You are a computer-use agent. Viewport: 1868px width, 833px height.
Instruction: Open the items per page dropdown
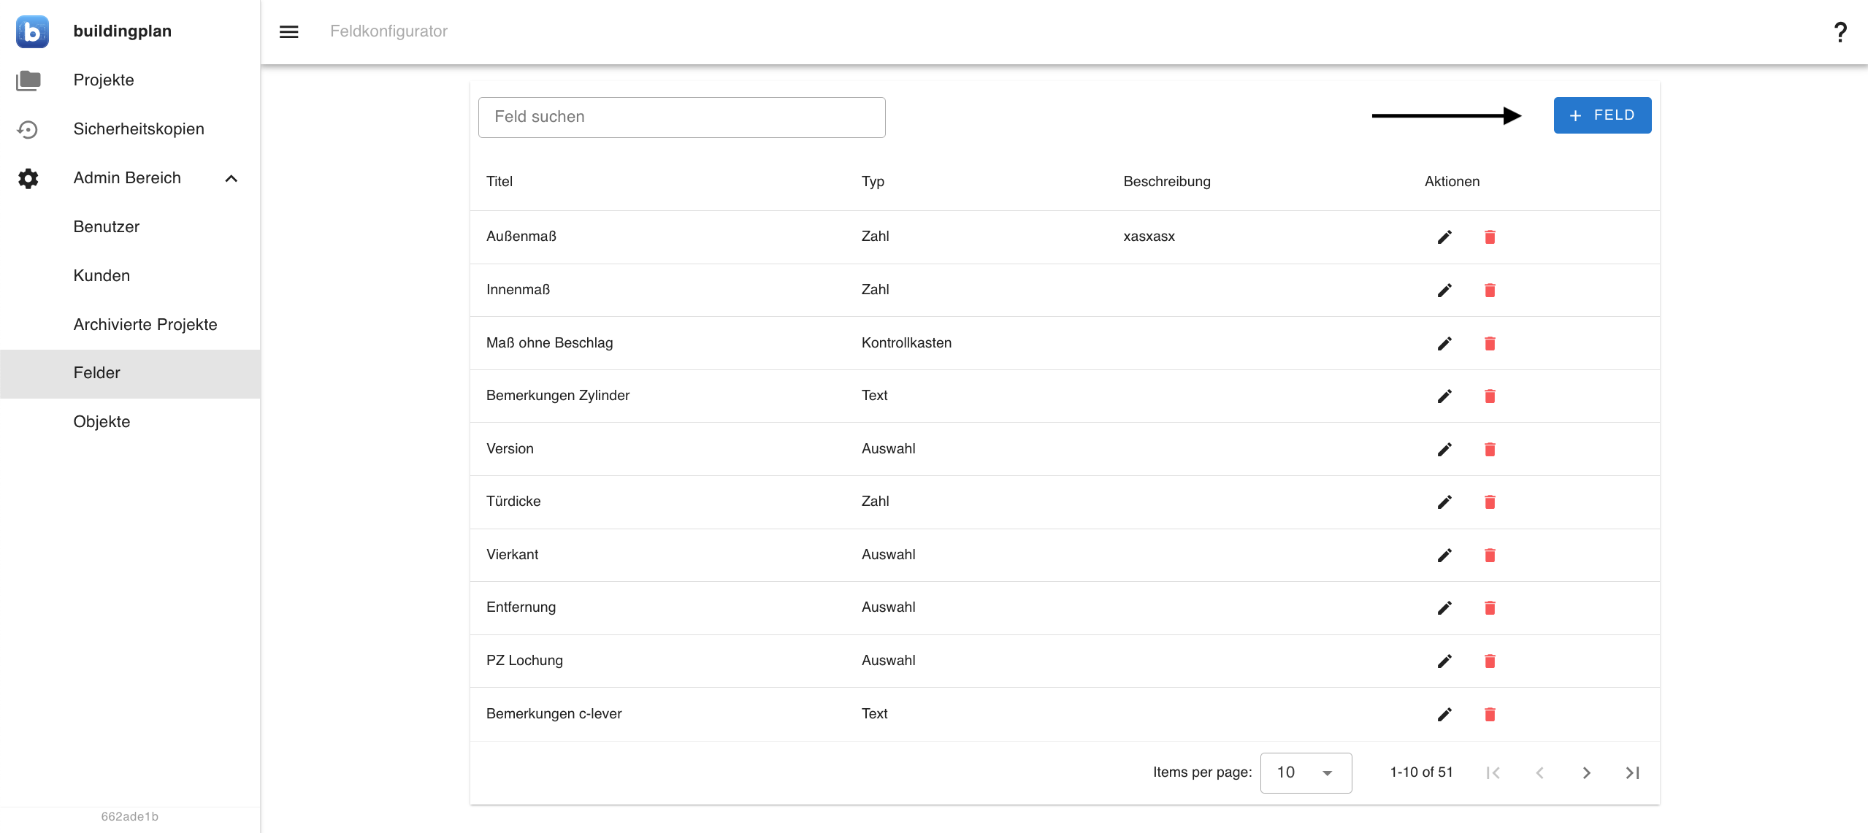pos(1305,772)
